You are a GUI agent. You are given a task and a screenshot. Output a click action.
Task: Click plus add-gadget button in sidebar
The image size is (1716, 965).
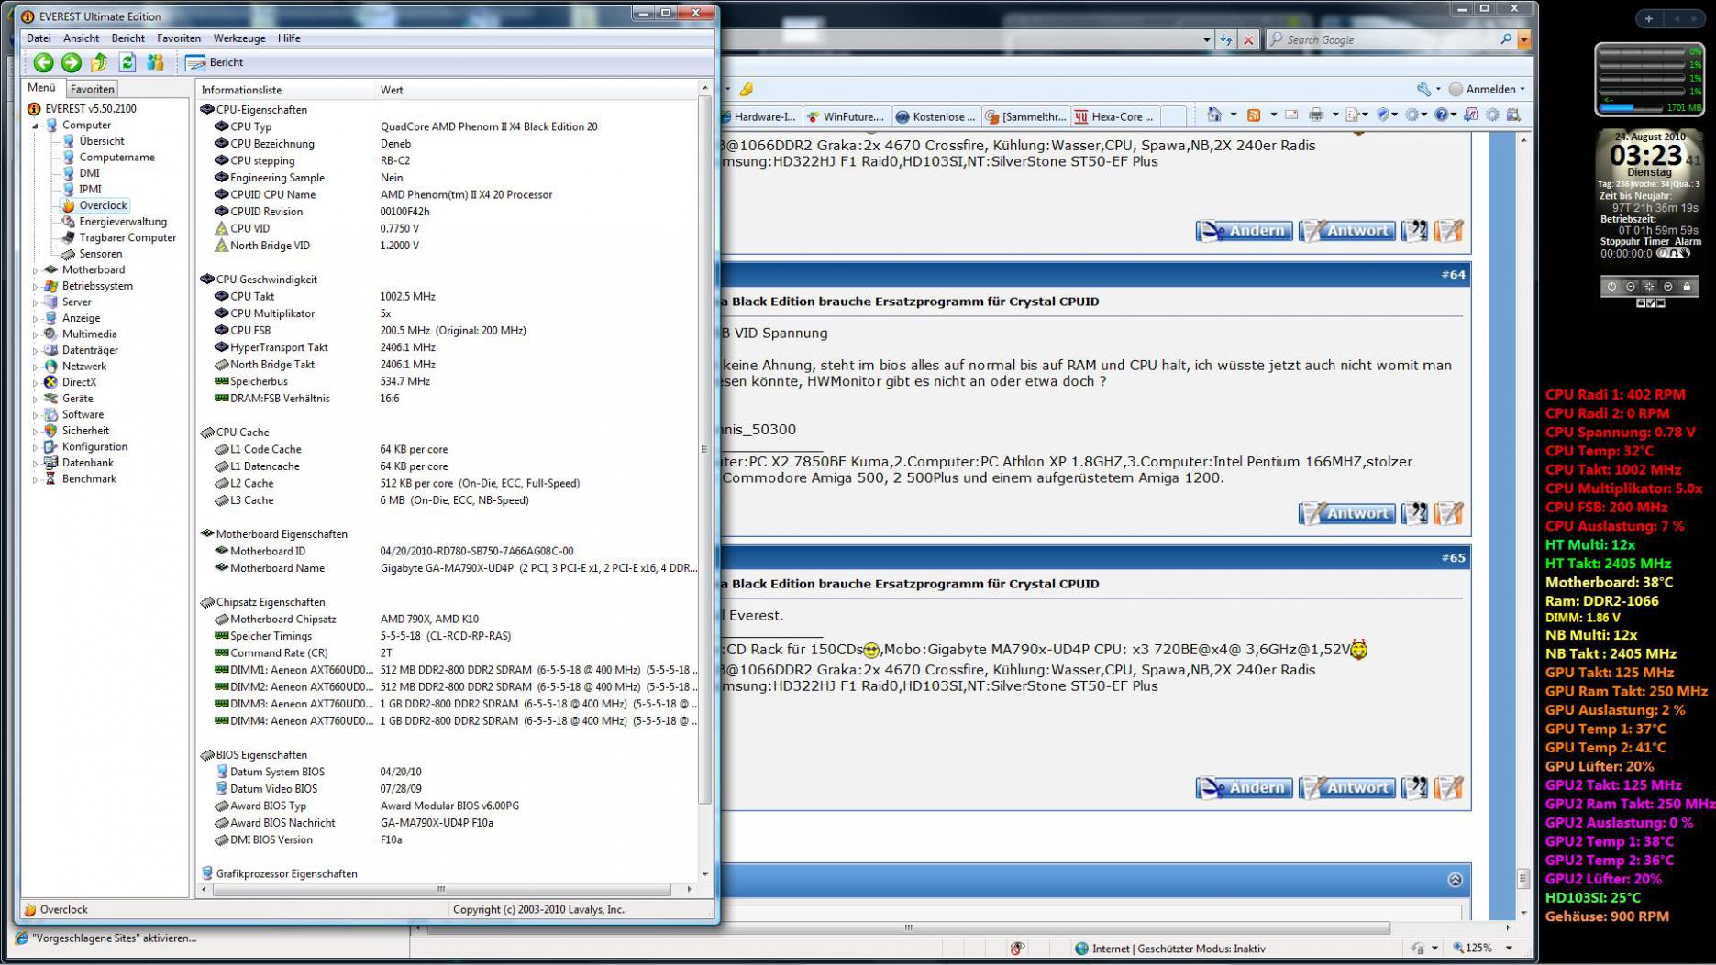(1648, 18)
